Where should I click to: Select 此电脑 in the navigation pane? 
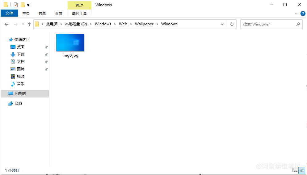click(x=25, y=94)
